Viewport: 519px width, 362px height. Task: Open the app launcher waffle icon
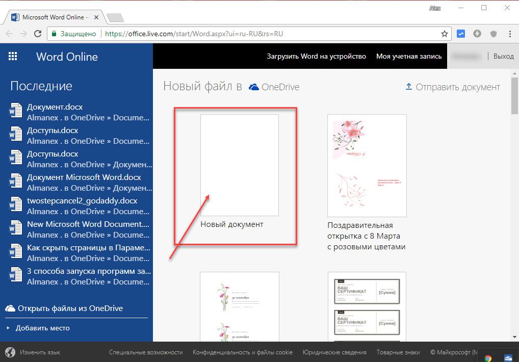click(x=13, y=57)
